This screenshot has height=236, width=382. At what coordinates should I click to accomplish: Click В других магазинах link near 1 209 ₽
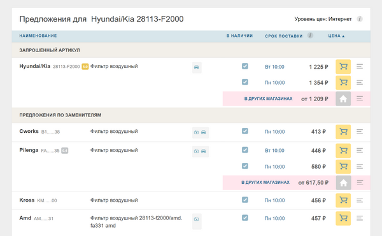tap(268, 99)
